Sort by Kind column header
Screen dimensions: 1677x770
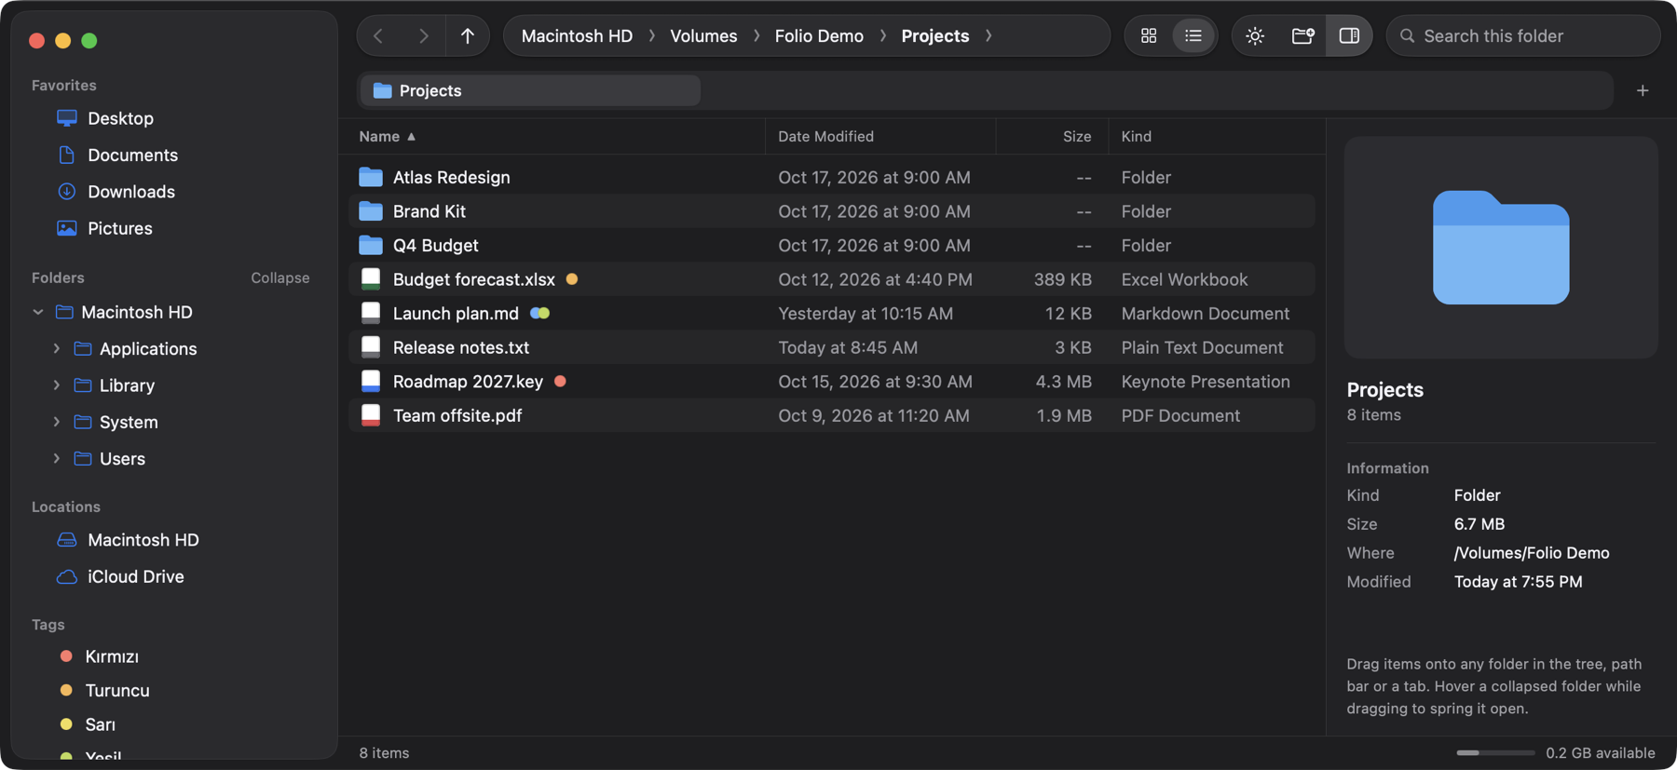[x=1217, y=136]
